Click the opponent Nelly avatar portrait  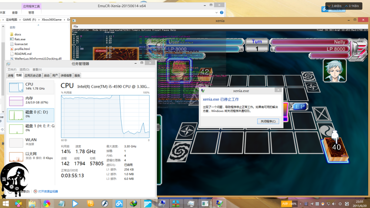(x=334, y=71)
